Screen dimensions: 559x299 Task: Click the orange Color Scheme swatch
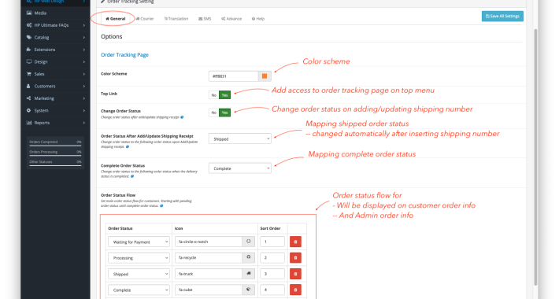(265, 76)
